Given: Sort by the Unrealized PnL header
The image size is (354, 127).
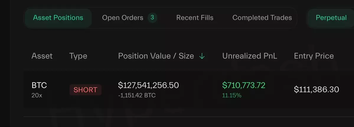Looking at the screenshot, I should coord(249,56).
